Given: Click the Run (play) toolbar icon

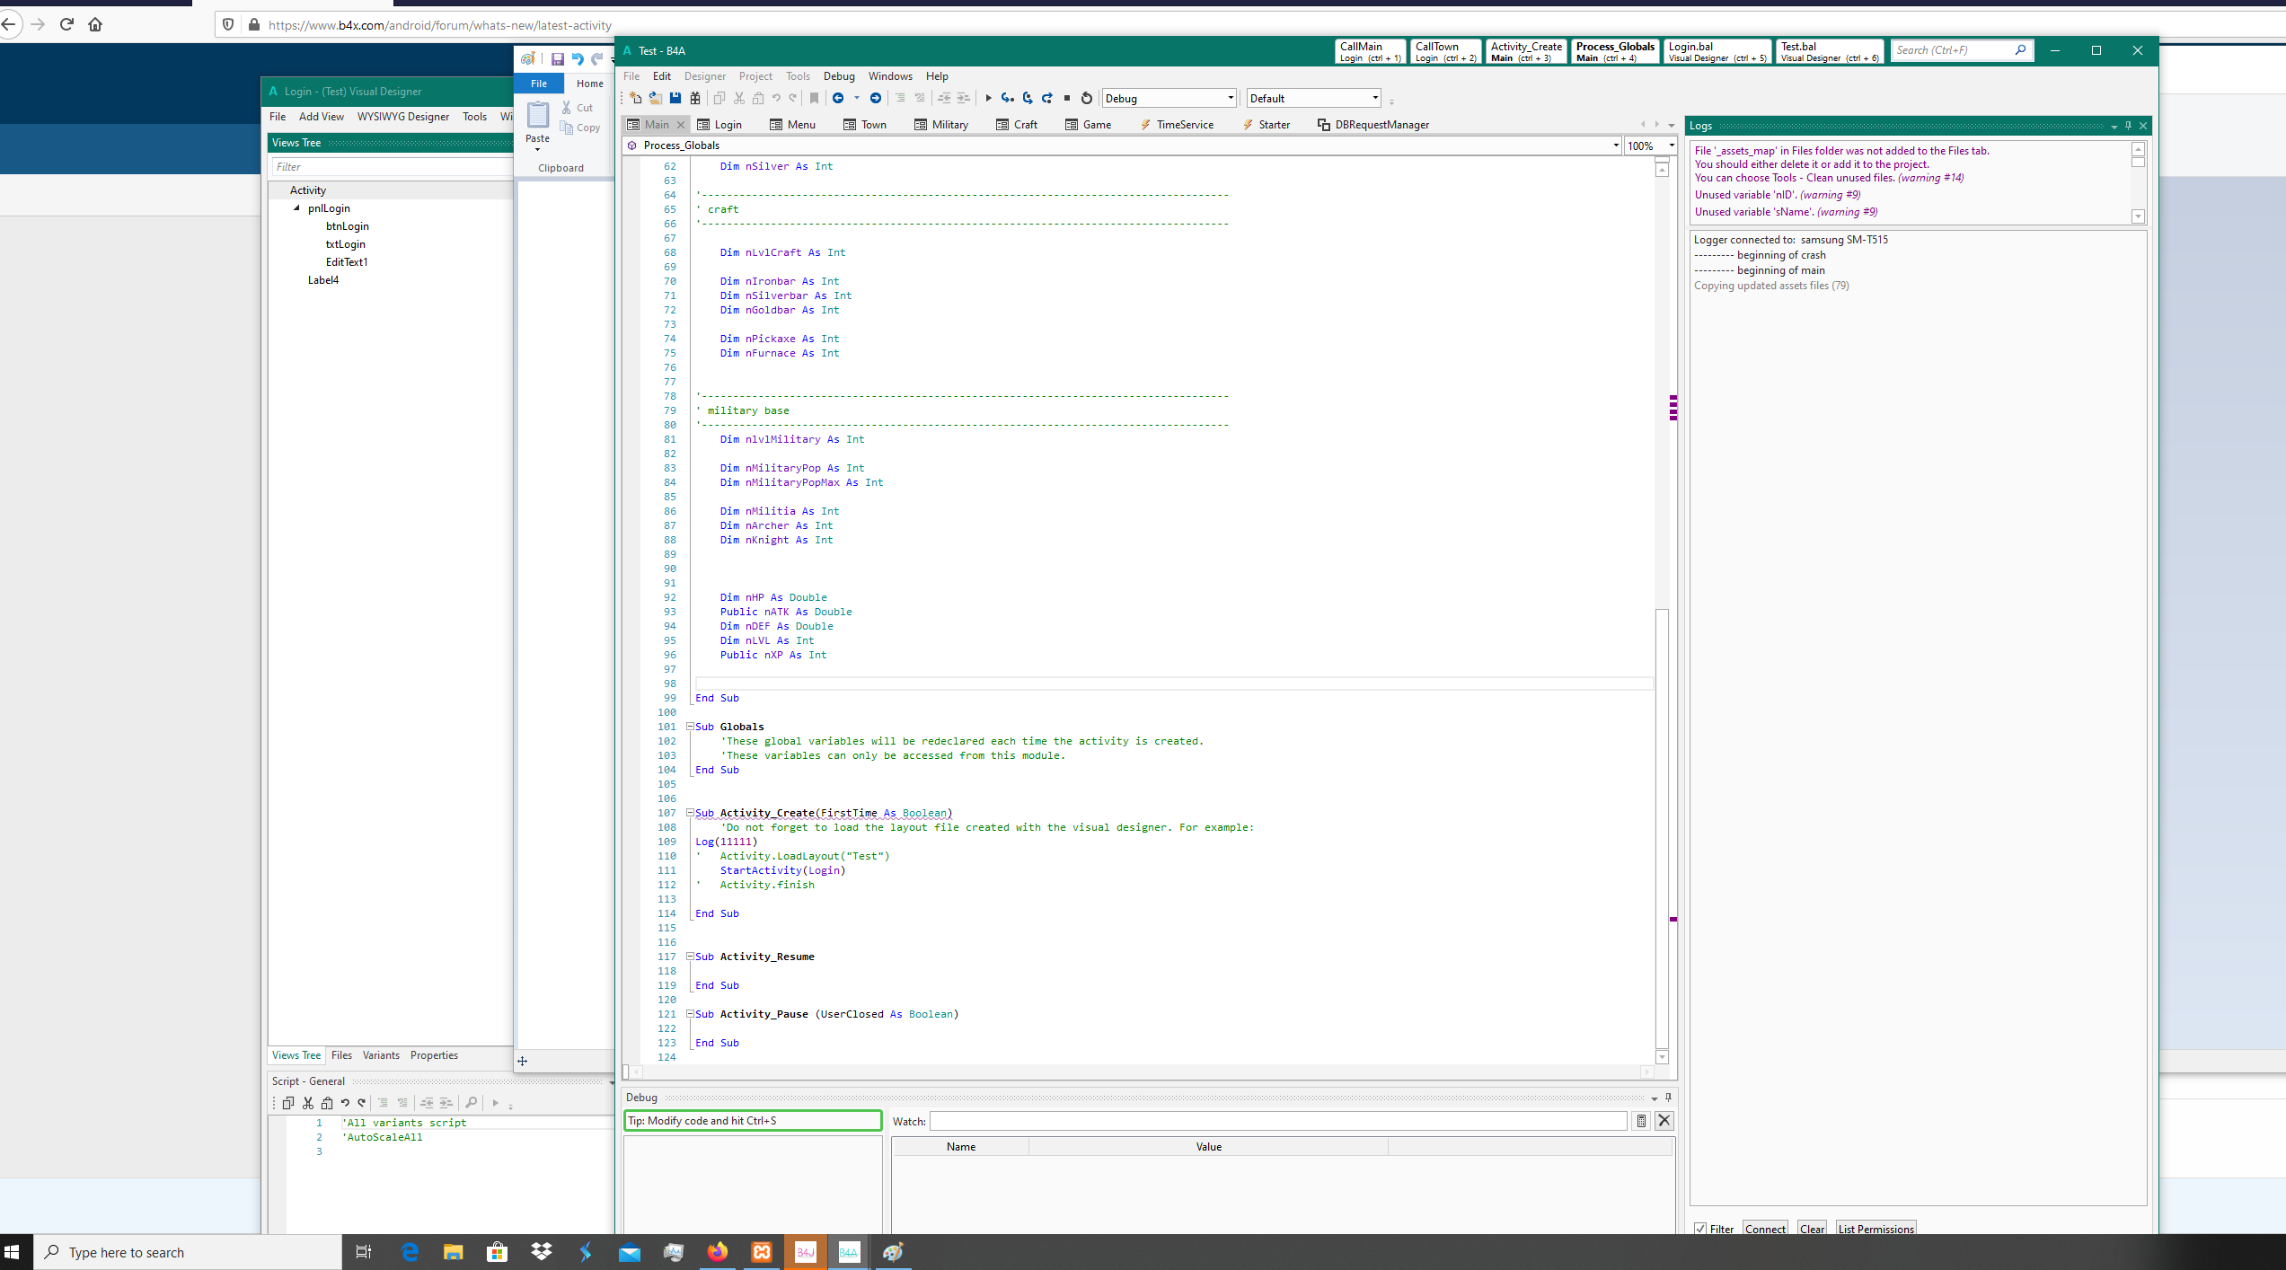Looking at the screenshot, I should [988, 99].
